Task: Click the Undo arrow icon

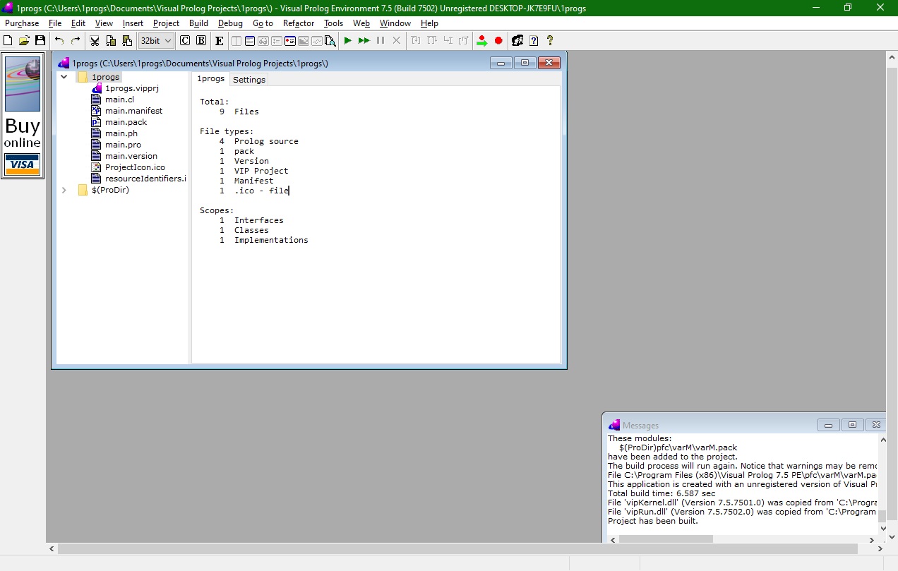Action: 59,41
